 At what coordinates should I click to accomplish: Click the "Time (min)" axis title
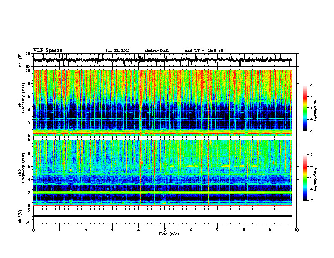click(169, 234)
